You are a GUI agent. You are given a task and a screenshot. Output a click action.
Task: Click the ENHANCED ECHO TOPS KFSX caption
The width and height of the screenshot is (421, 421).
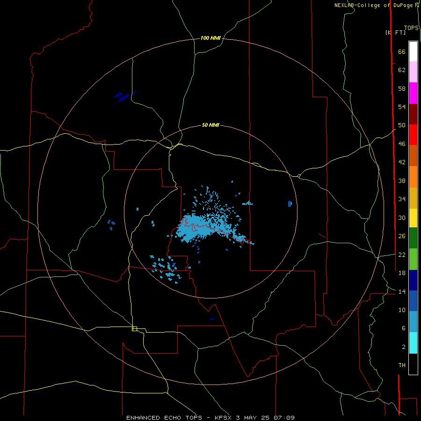[x=210, y=418]
